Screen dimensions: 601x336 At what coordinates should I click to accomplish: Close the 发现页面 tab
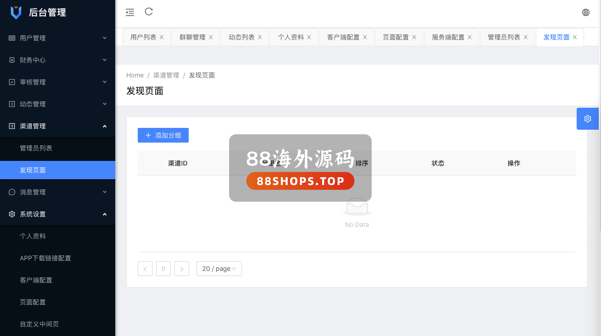(x=575, y=38)
